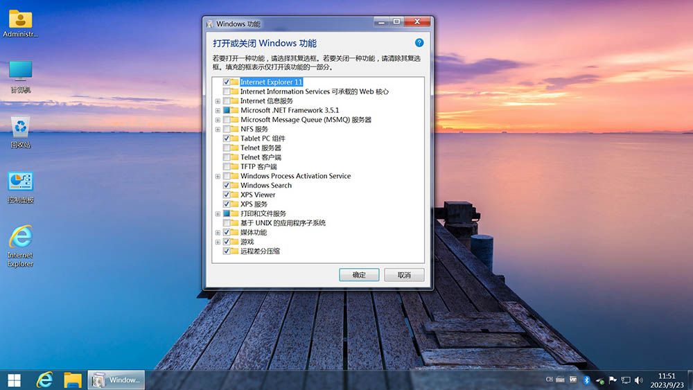The image size is (693, 390).
Task: Select the Windows Search row text
Action: point(266,186)
